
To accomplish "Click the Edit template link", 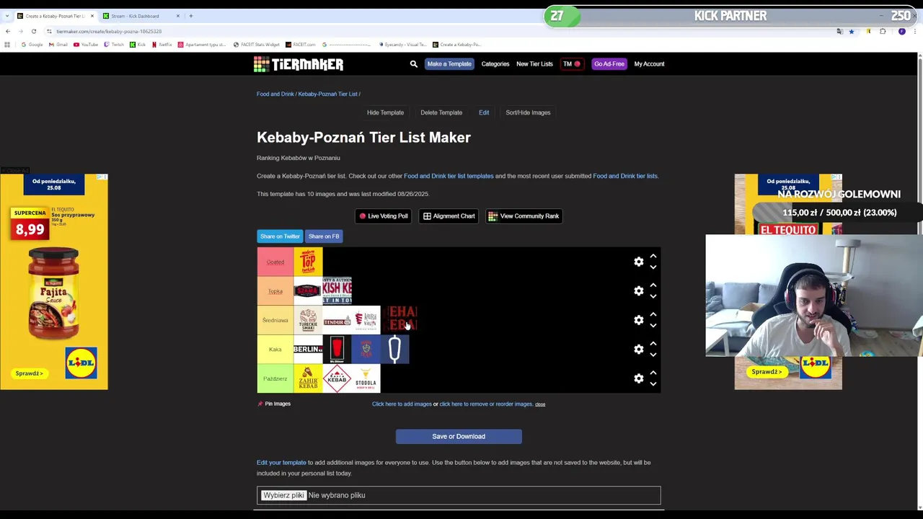I will [x=484, y=112].
